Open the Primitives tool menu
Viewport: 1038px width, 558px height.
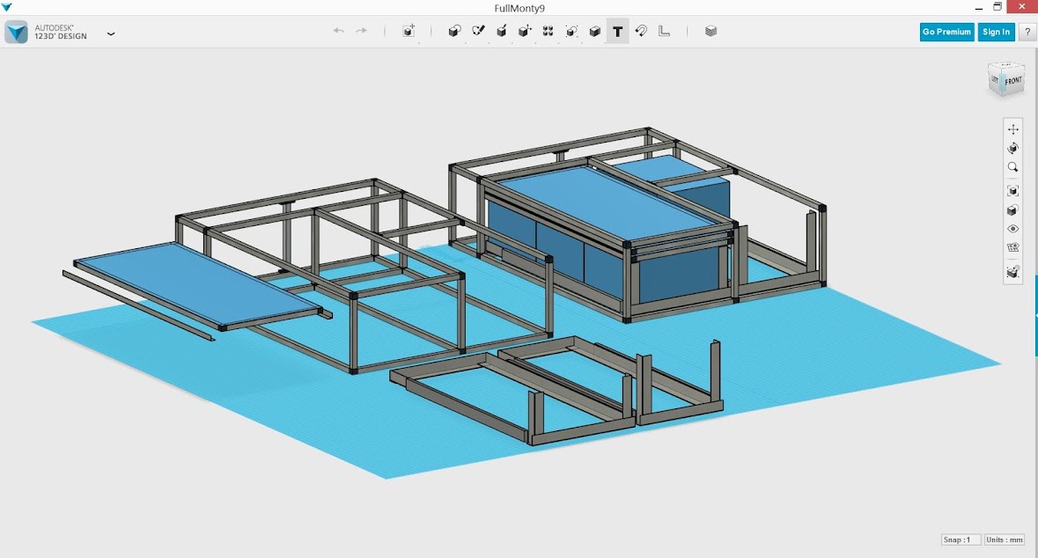click(x=454, y=32)
